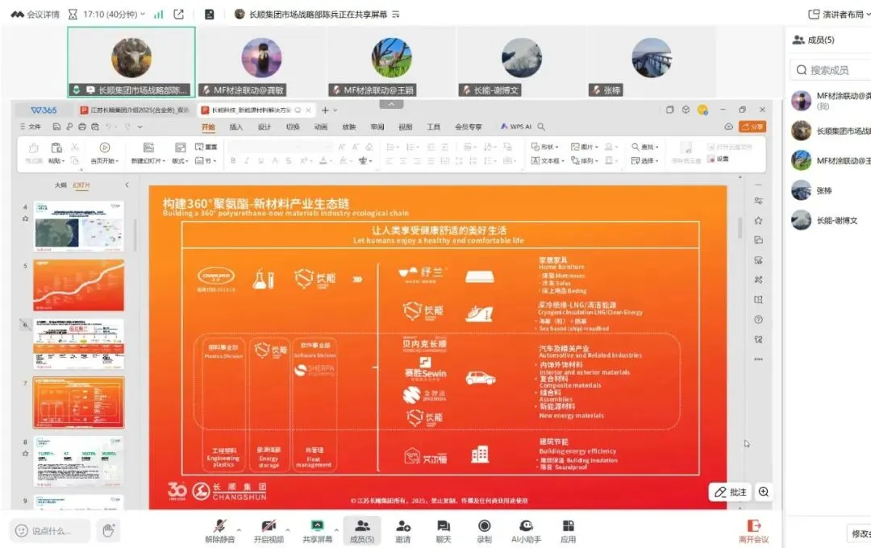The width and height of the screenshot is (871, 548).
Task: Select the MF材涂联动@龚敏 video tile
Action: (261, 62)
